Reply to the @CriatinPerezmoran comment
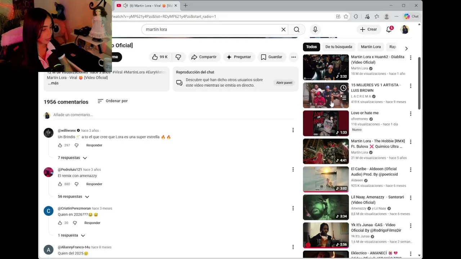 [x=93, y=223]
